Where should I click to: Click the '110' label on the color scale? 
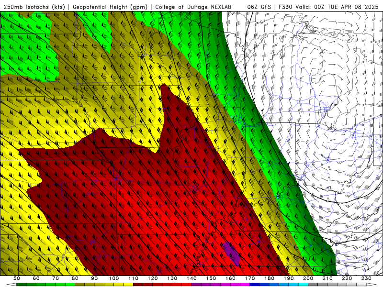click(x=134, y=278)
